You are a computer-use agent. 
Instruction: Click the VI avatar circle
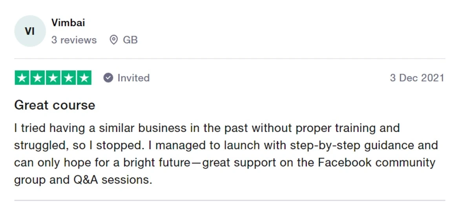30,31
